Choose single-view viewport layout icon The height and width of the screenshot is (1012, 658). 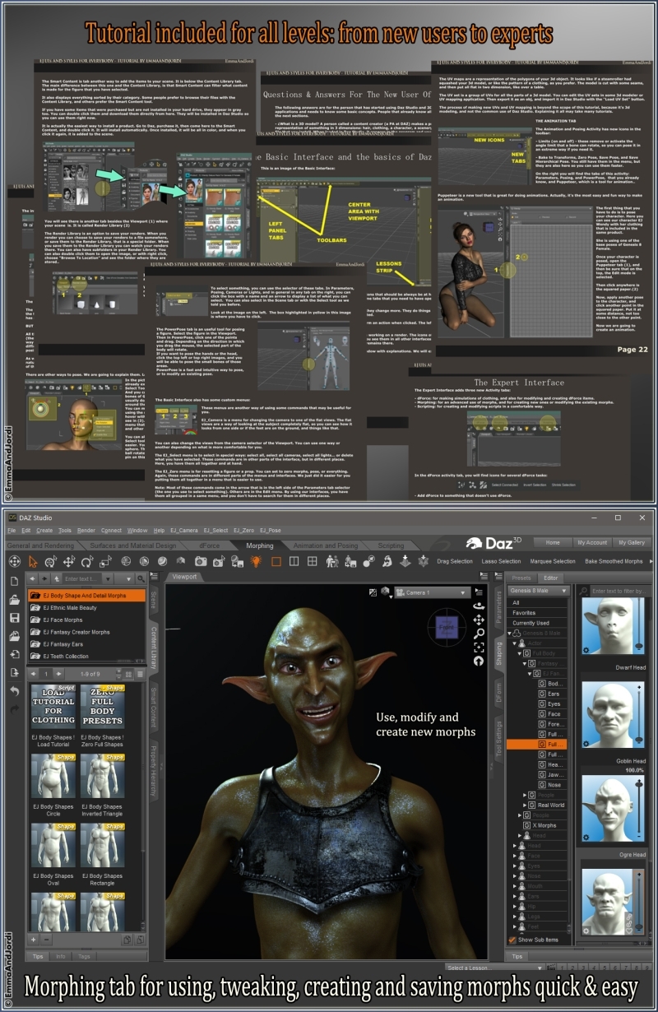(276, 561)
